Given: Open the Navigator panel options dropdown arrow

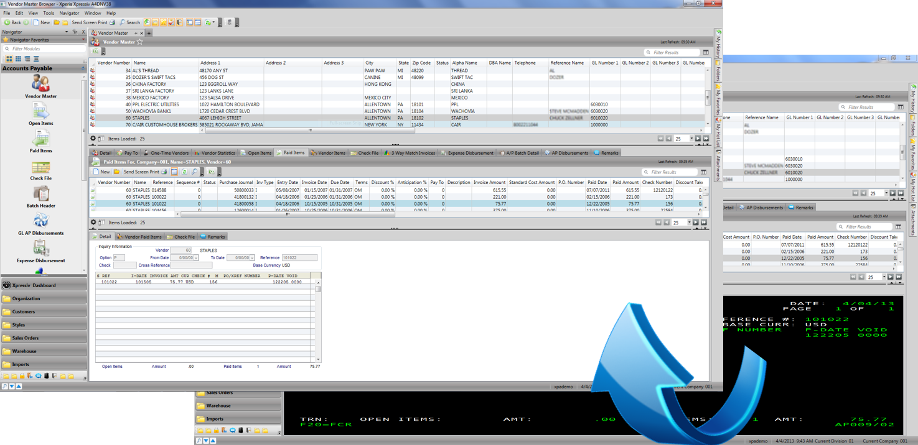Looking at the screenshot, I should coord(67,32).
